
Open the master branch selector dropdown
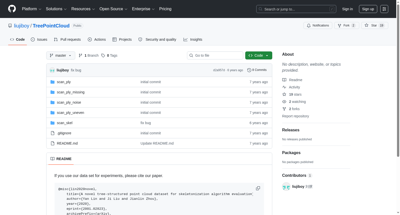click(61, 55)
